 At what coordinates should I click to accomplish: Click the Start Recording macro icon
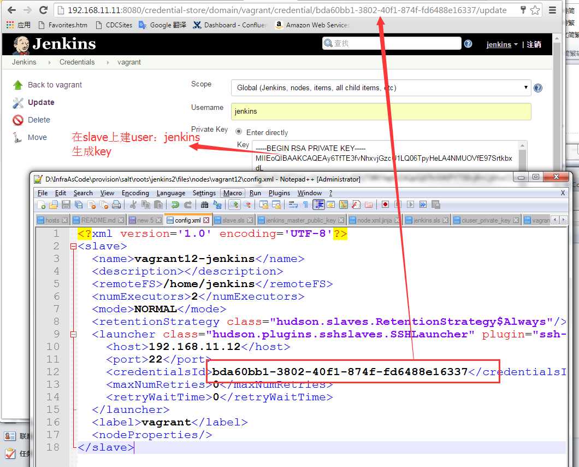click(x=385, y=205)
